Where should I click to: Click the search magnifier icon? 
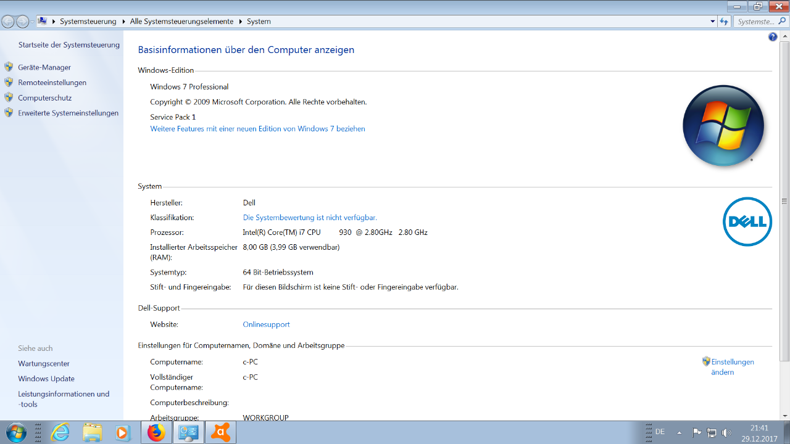click(781, 21)
